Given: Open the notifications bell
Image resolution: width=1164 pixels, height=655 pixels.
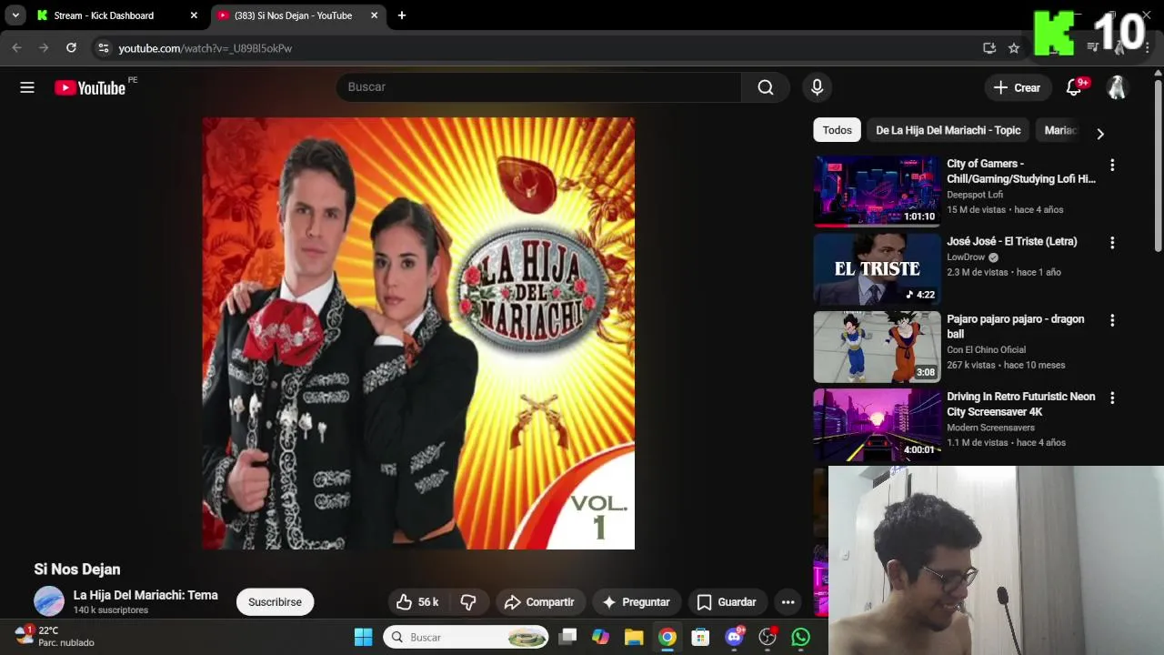Looking at the screenshot, I should click(x=1074, y=87).
